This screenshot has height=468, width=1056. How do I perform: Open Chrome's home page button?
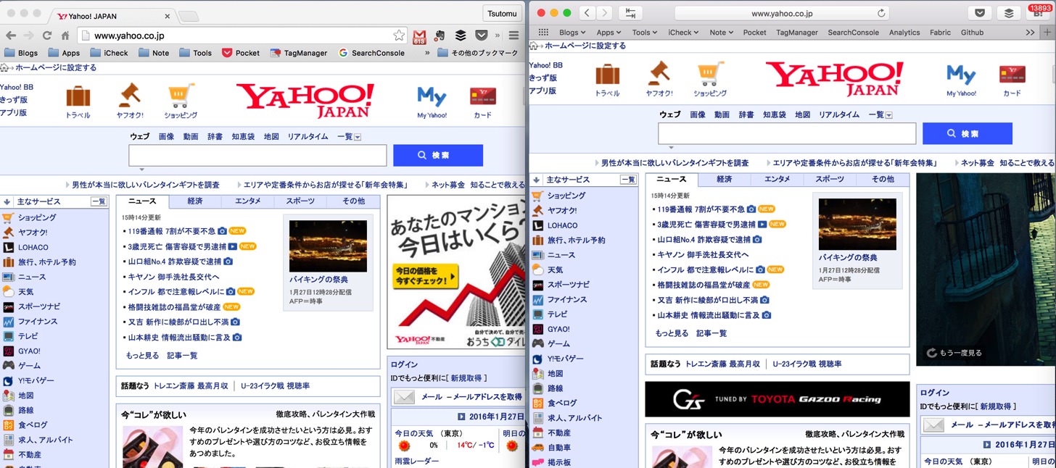click(x=65, y=35)
